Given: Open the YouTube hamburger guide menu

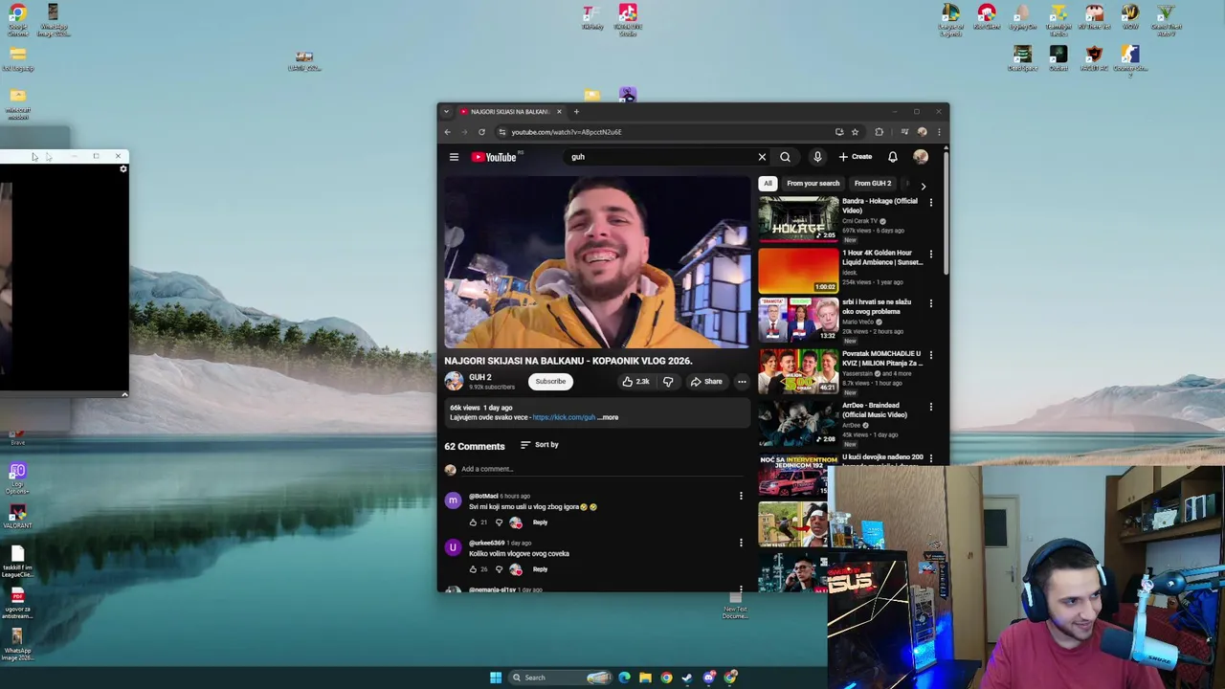Looking at the screenshot, I should pos(454,157).
